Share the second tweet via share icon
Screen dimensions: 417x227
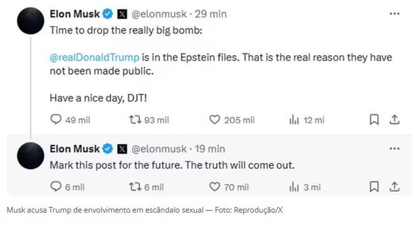click(x=395, y=187)
